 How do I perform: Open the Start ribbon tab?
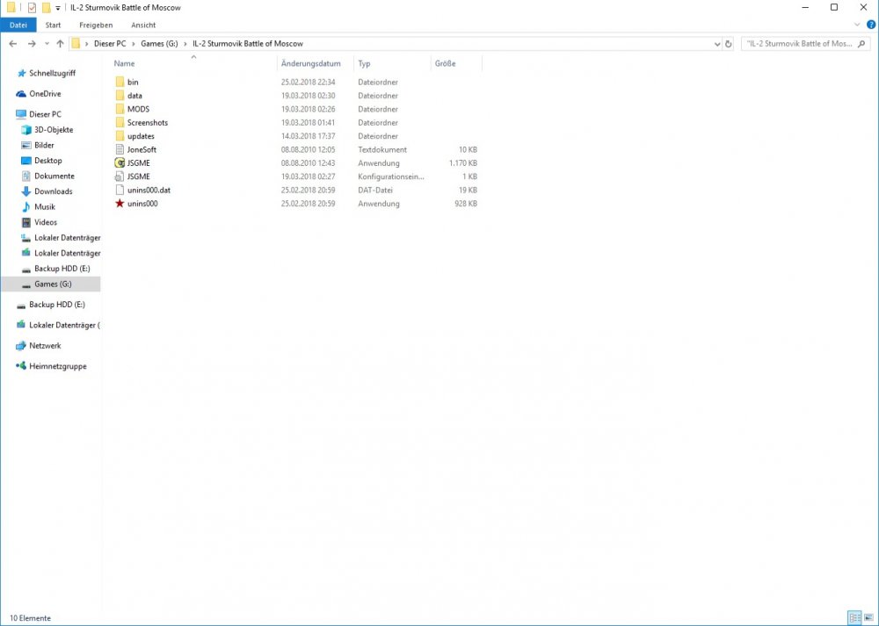[54, 25]
